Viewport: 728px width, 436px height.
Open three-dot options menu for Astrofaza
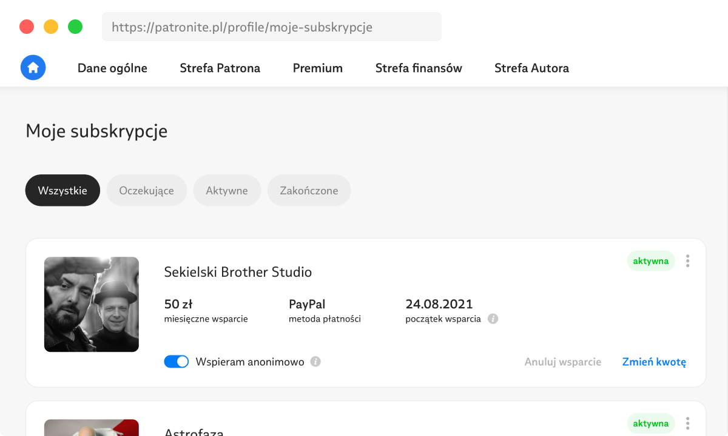tap(687, 423)
